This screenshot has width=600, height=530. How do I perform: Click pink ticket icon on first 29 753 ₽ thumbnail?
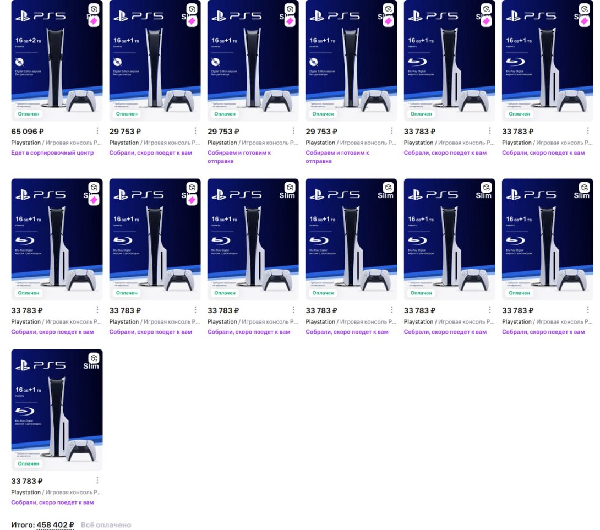pyautogui.click(x=192, y=21)
